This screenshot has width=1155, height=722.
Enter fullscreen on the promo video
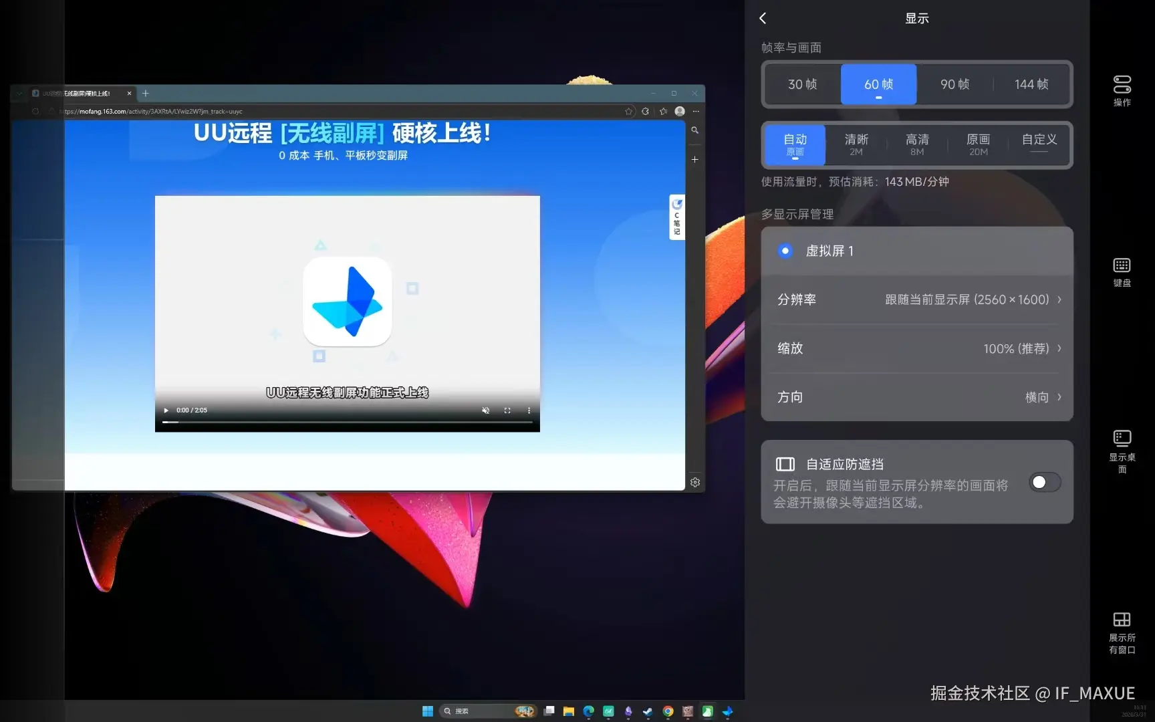click(x=507, y=410)
